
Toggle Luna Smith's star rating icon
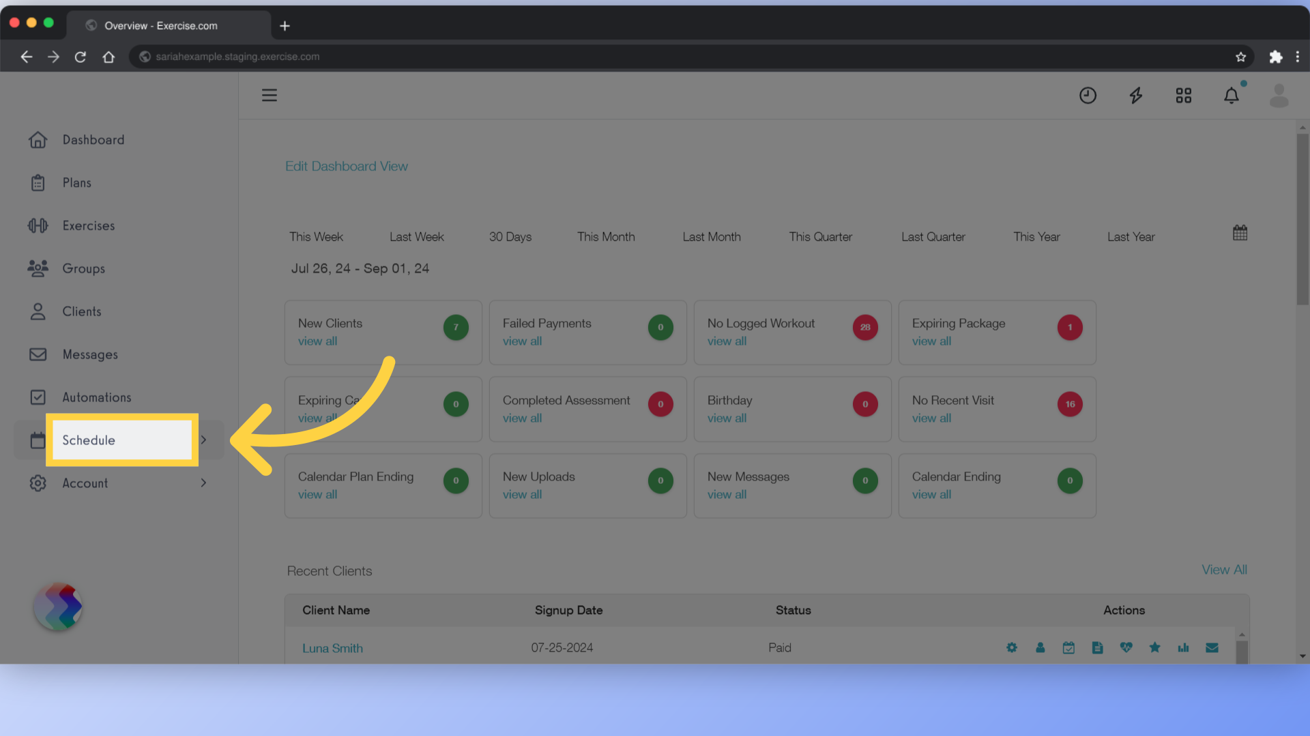(x=1154, y=647)
